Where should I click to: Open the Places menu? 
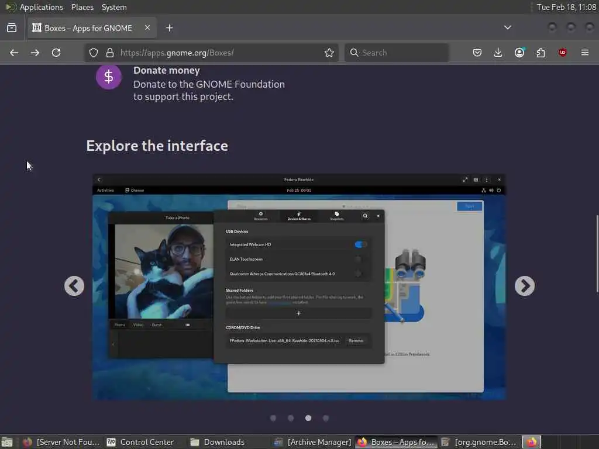point(82,7)
